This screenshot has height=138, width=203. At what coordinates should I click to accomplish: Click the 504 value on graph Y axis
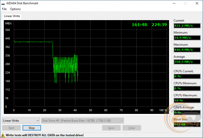coord(8,30)
